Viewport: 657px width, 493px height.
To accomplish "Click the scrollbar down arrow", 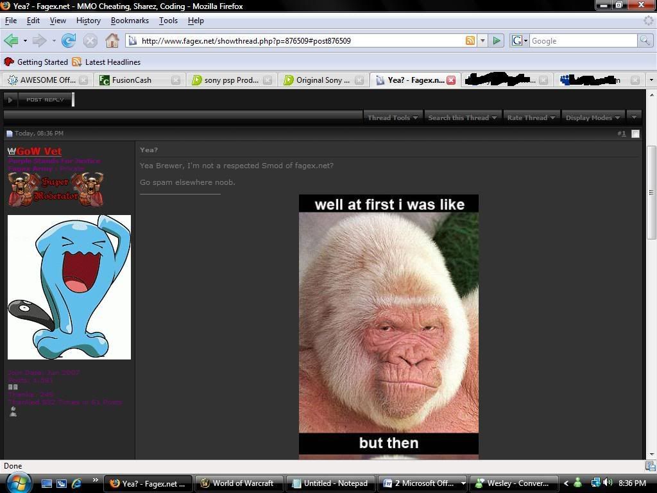I will [x=651, y=454].
